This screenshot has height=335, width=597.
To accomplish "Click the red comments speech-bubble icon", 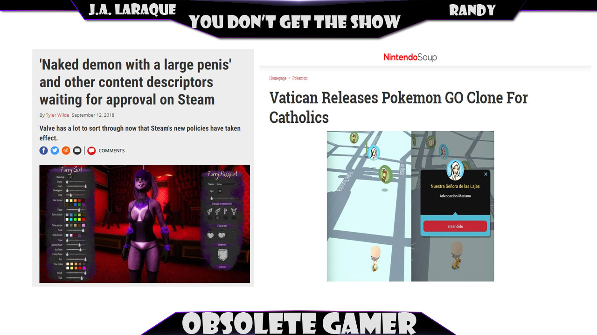I will coord(91,150).
